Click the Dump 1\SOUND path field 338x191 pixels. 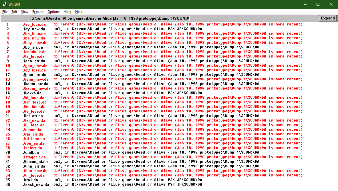click(110, 18)
